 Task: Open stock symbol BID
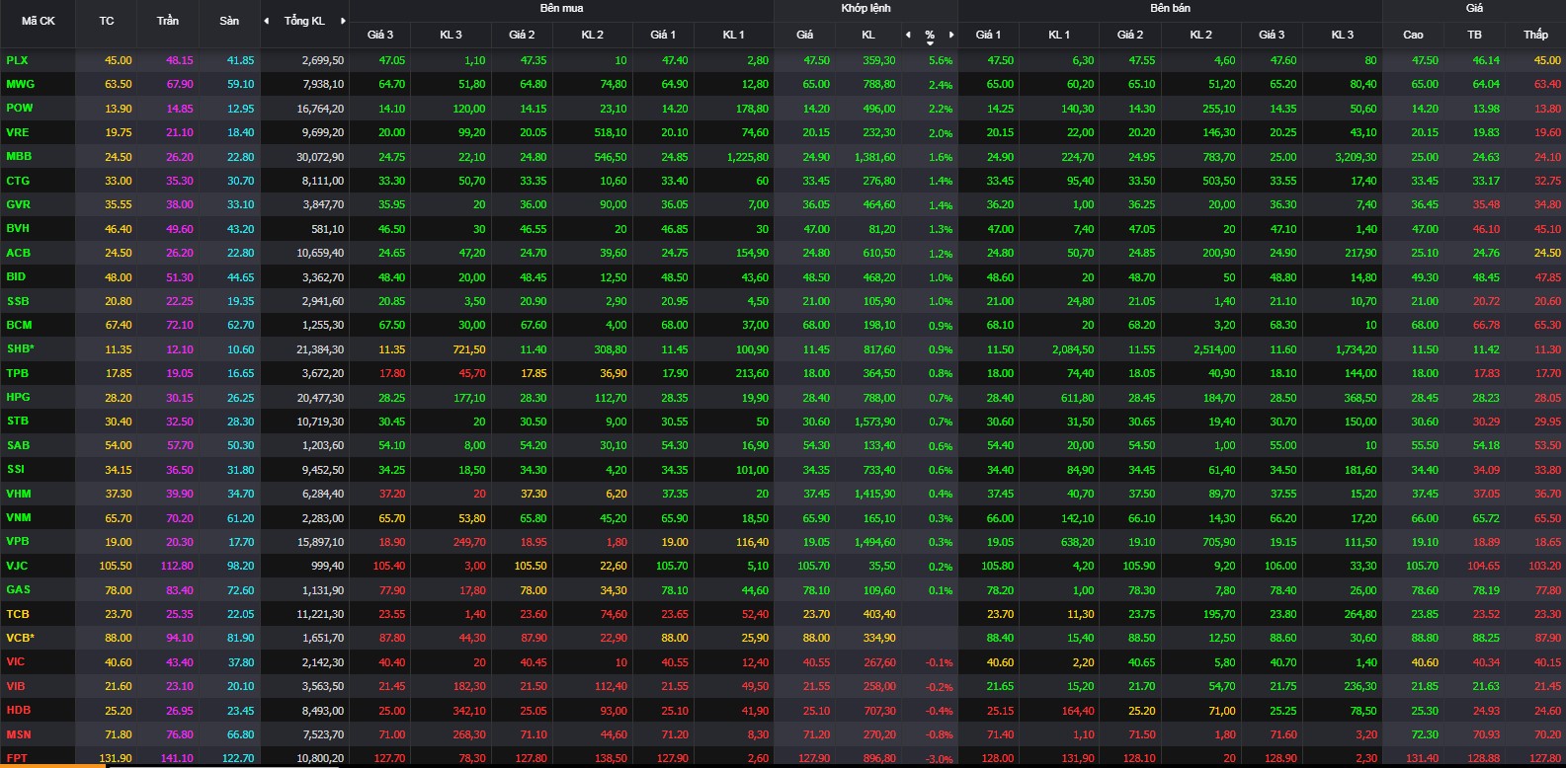click(x=16, y=276)
